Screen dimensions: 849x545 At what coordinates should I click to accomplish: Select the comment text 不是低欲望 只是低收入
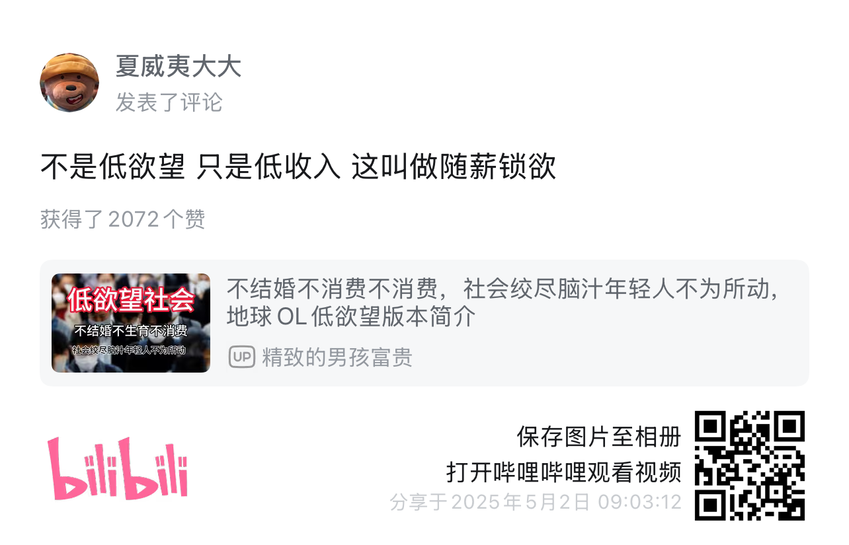[190, 166]
